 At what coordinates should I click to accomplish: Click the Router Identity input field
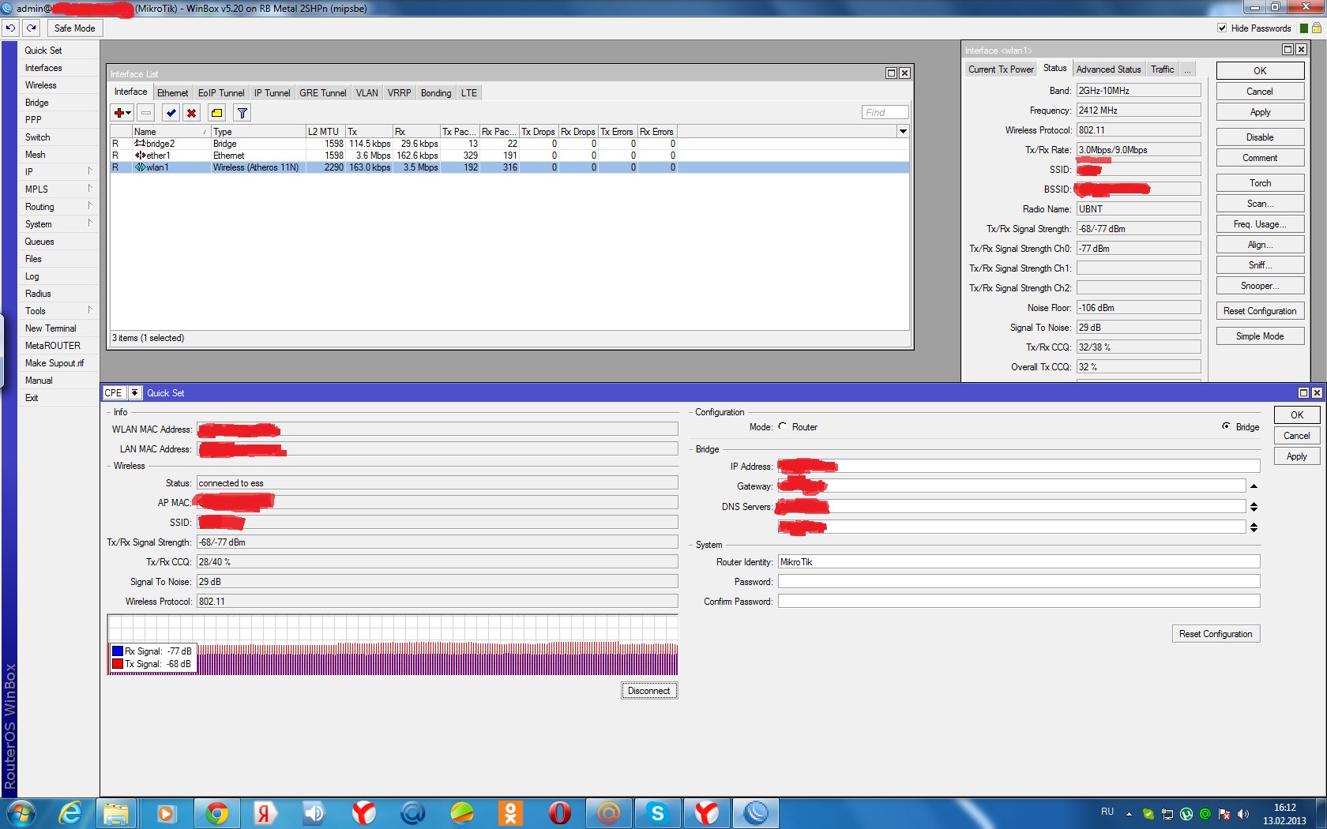[1018, 562]
